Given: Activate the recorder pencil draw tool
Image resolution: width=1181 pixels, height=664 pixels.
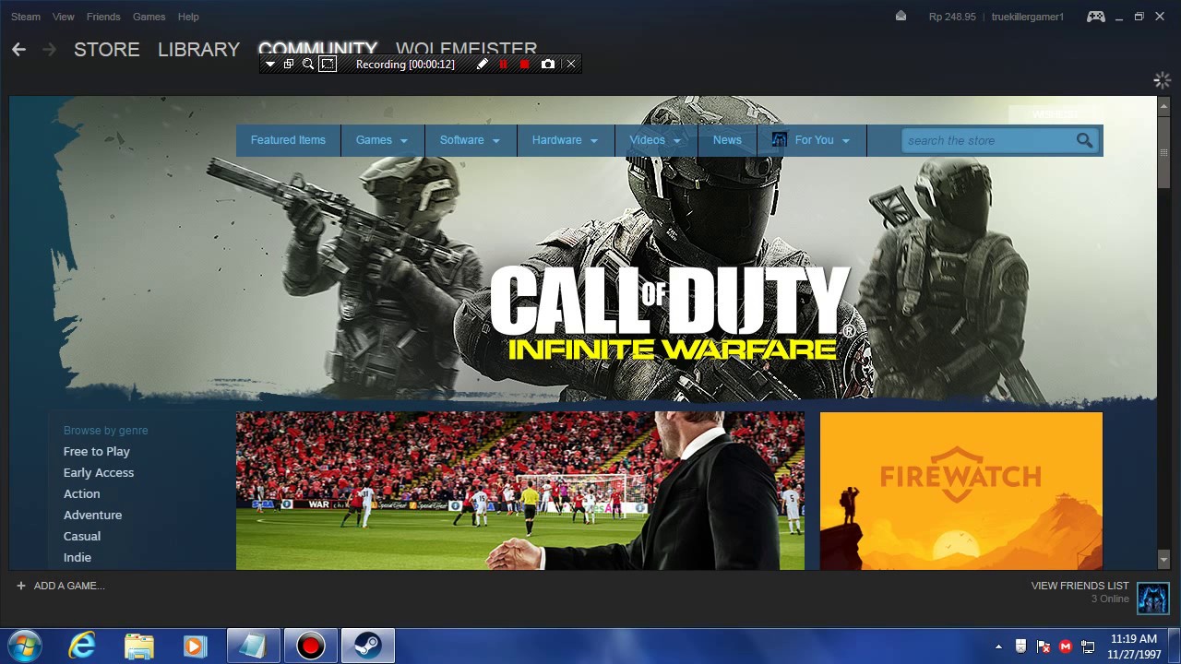Looking at the screenshot, I should click(x=482, y=64).
